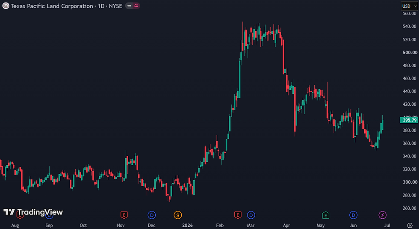Click the 340.00 price axis label
Viewport: 419px width, 229px height.
tap(410, 156)
